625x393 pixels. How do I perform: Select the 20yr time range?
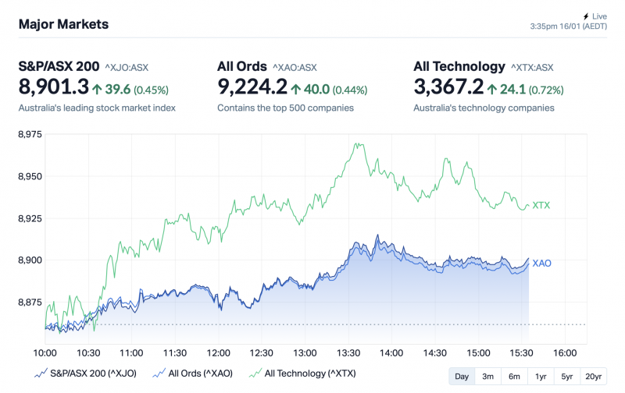[x=593, y=377]
